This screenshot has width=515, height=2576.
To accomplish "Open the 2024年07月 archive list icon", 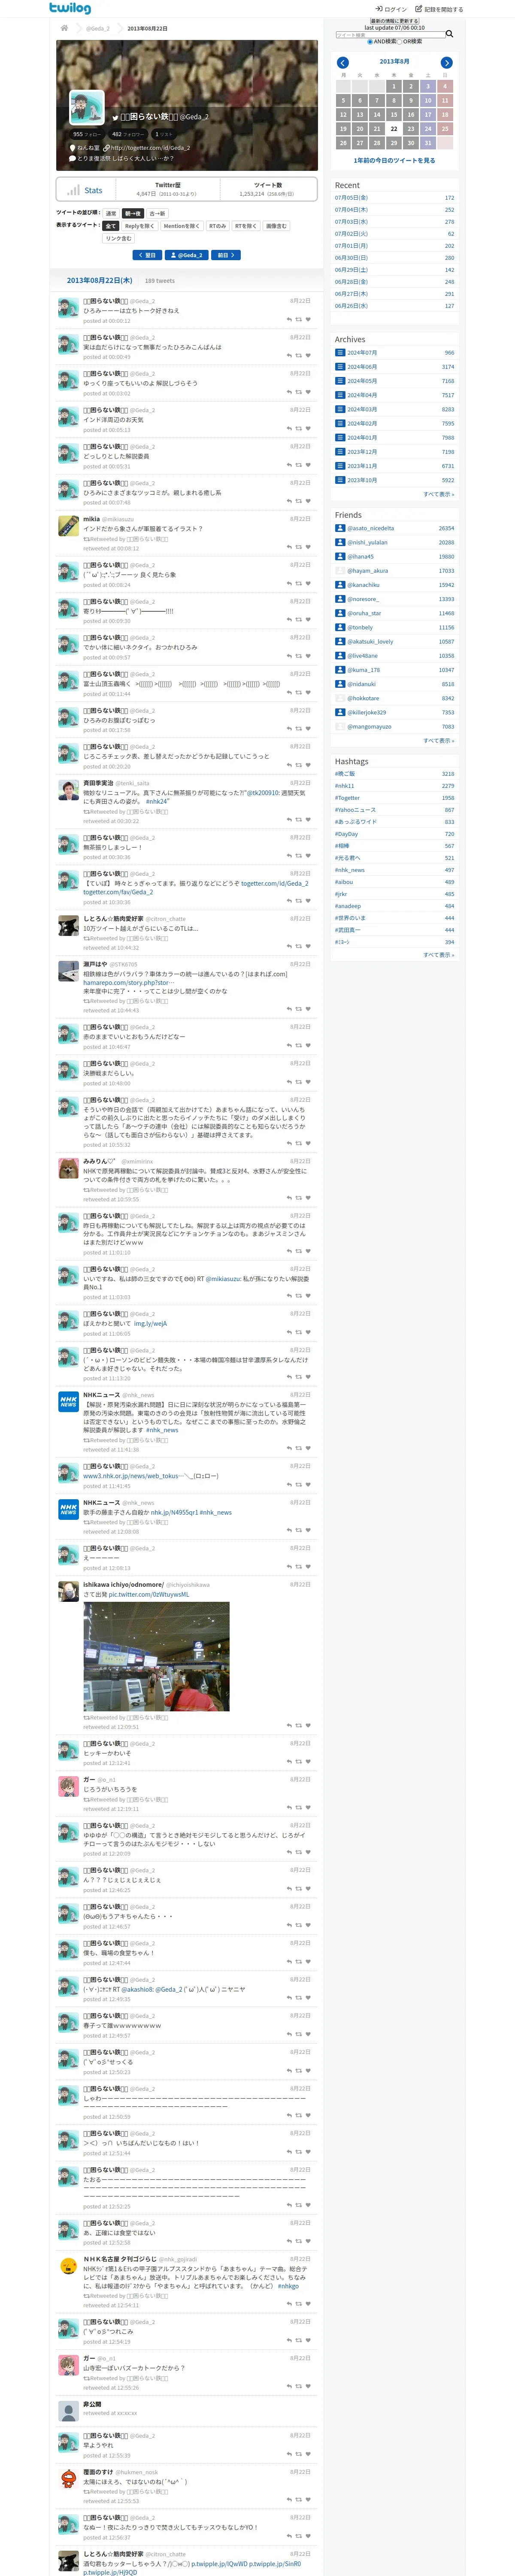I will pos(340,352).
